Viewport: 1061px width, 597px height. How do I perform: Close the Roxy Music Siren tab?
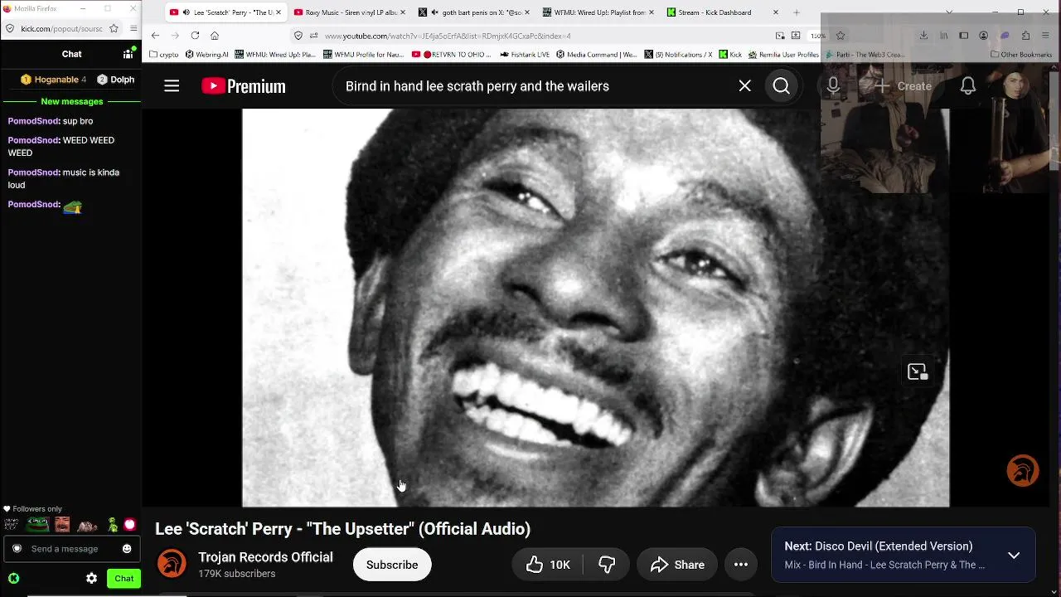(403, 12)
